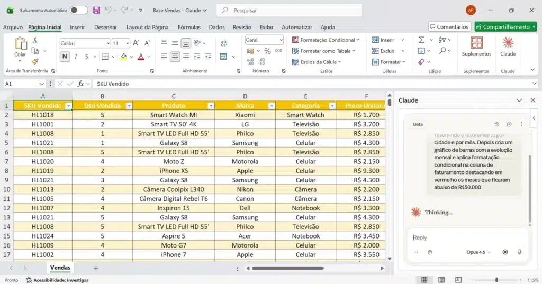Image resolution: width=542 pixels, height=284 pixels.
Task: Switch to the Inserir tab
Action: pos(77,27)
